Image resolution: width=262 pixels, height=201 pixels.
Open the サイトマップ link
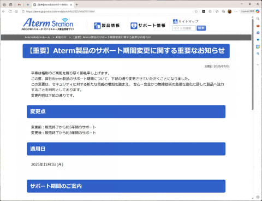[186, 21]
